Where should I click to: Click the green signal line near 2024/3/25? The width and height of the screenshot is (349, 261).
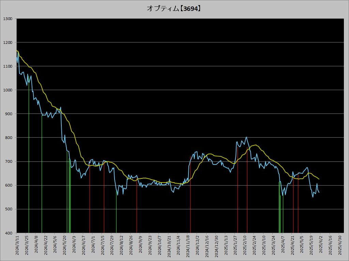point(29,155)
